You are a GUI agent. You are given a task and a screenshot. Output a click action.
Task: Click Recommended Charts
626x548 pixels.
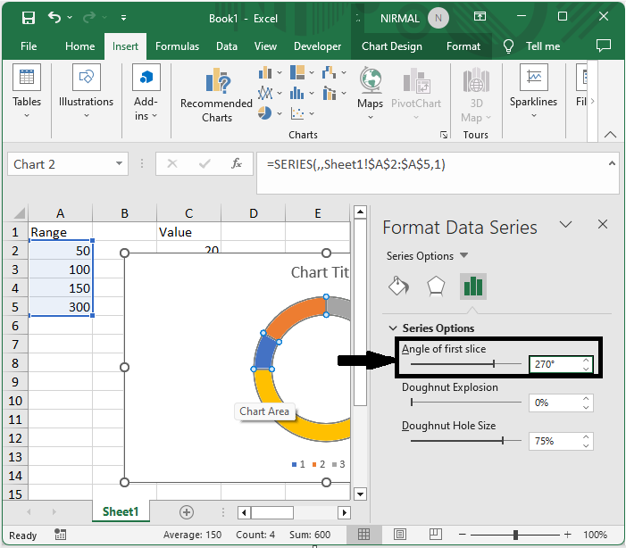click(216, 95)
